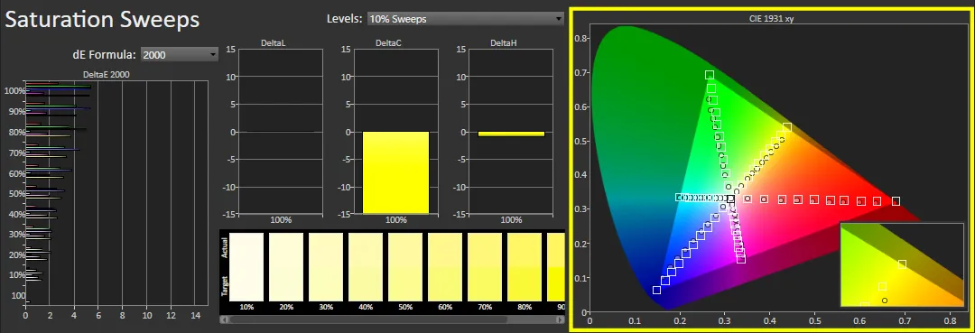Click the DeltaH yellow bar
Screen dimensions: 975x333
pos(511,134)
